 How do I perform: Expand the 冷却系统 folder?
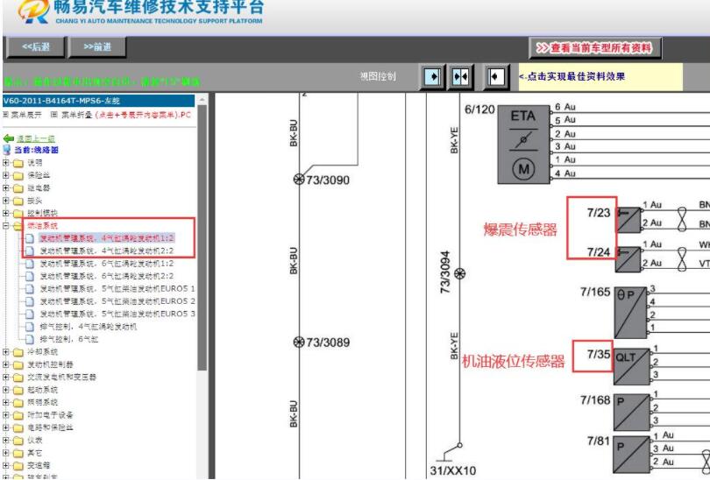pos(5,352)
